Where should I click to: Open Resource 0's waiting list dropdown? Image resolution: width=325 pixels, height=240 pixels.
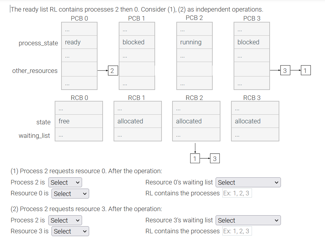[248, 182]
